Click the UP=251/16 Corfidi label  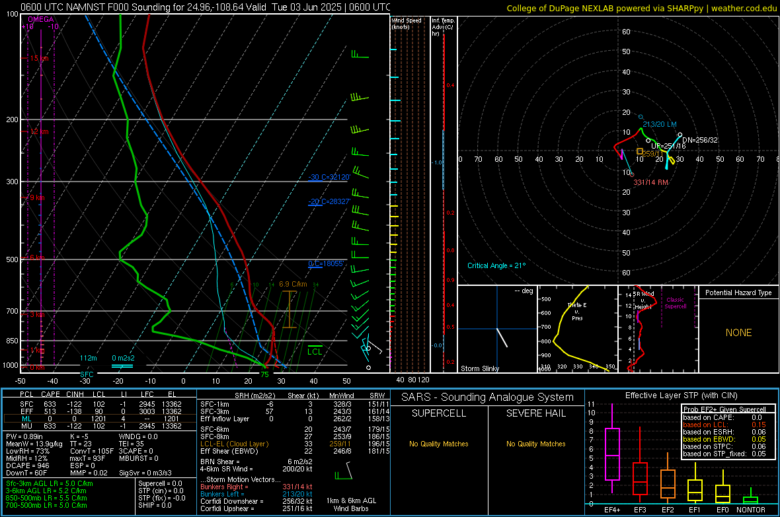click(668, 146)
